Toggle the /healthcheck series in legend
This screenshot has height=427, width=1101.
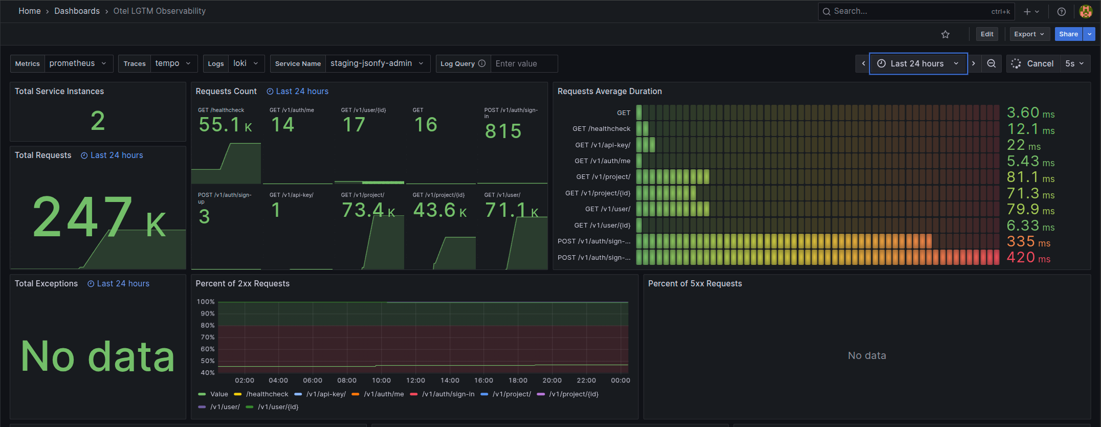pos(267,394)
